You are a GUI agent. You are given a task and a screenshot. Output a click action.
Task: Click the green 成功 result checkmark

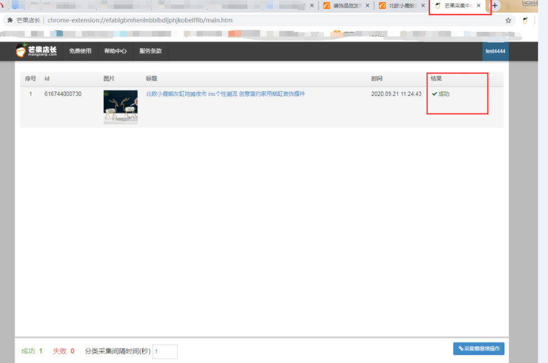tap(434, 94)
